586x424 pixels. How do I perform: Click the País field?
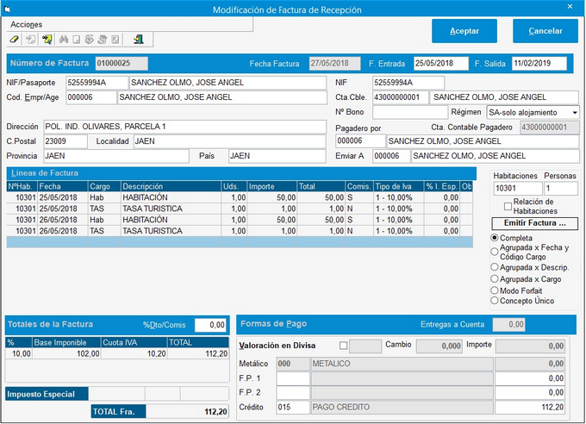coord(277,156)
